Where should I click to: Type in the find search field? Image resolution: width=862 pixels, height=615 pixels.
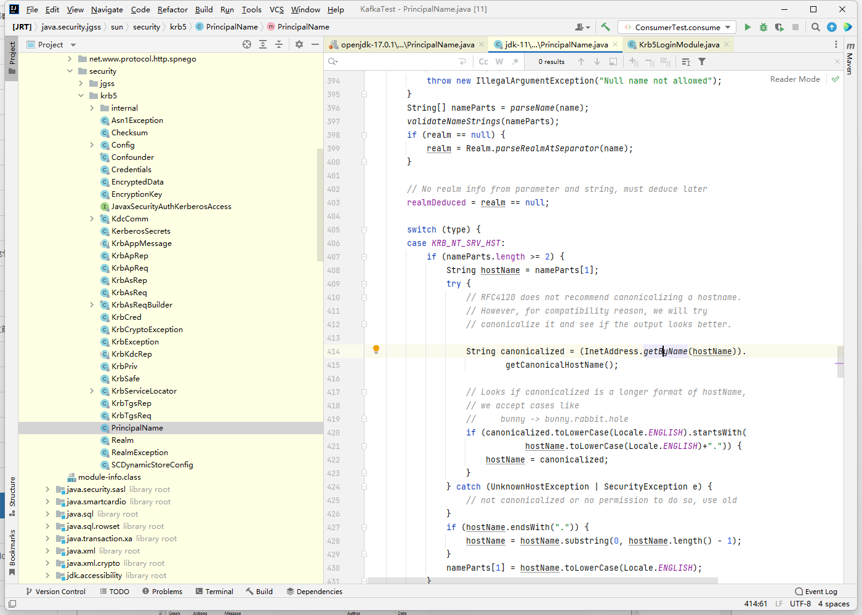coord(394,61)
